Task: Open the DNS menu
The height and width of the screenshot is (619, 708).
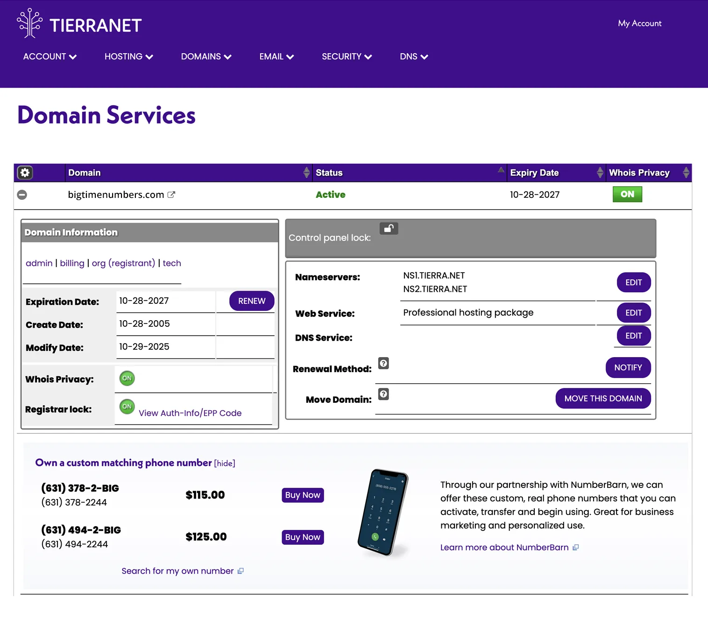Action: pos(414,56)
